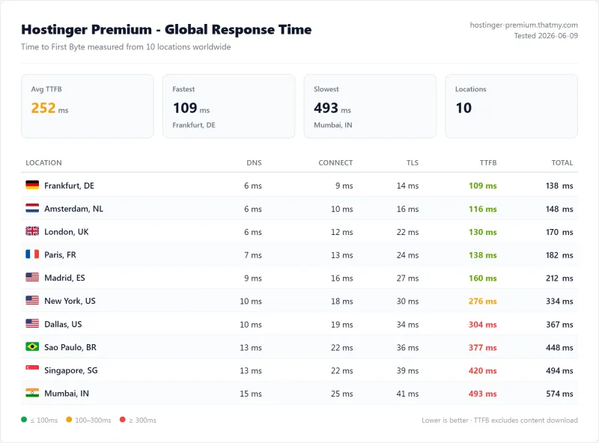
Task: Click the 334 ms total for New York
Action: (x=559, y=302)
